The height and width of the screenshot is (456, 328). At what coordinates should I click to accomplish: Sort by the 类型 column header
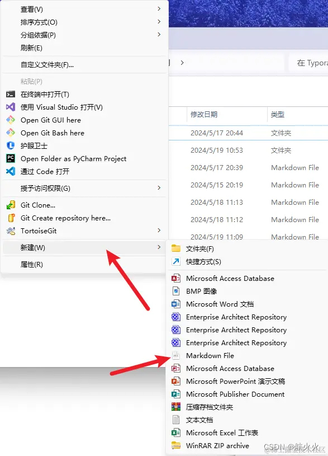[297, 114]
